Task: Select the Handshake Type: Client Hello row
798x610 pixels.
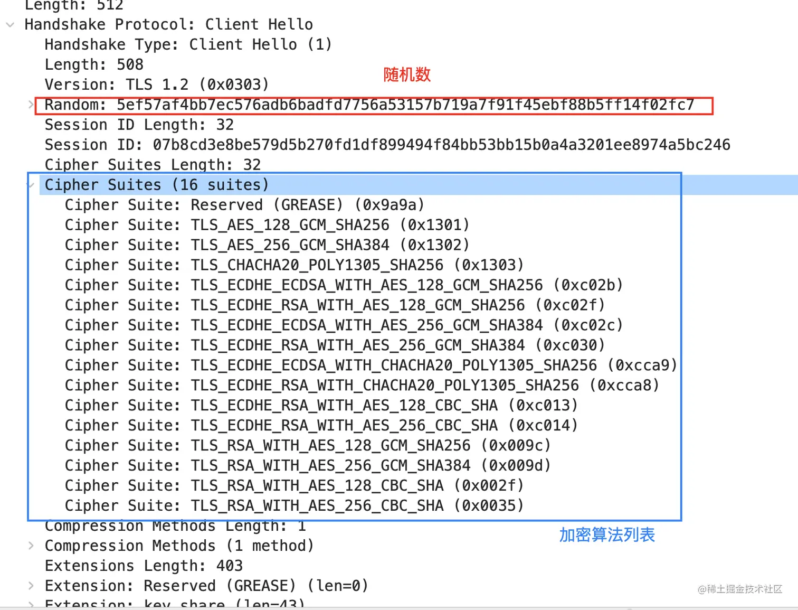Action: pos(188,44)
